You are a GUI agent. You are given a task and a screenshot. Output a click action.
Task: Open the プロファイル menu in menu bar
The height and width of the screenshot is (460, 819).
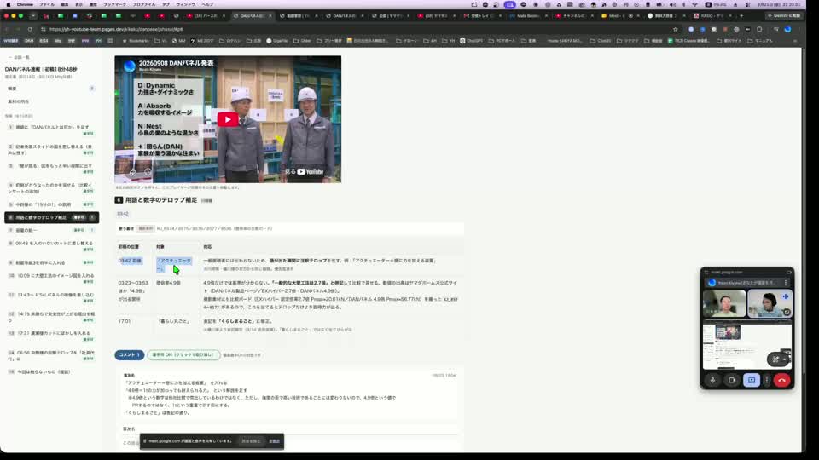[143, 4]
